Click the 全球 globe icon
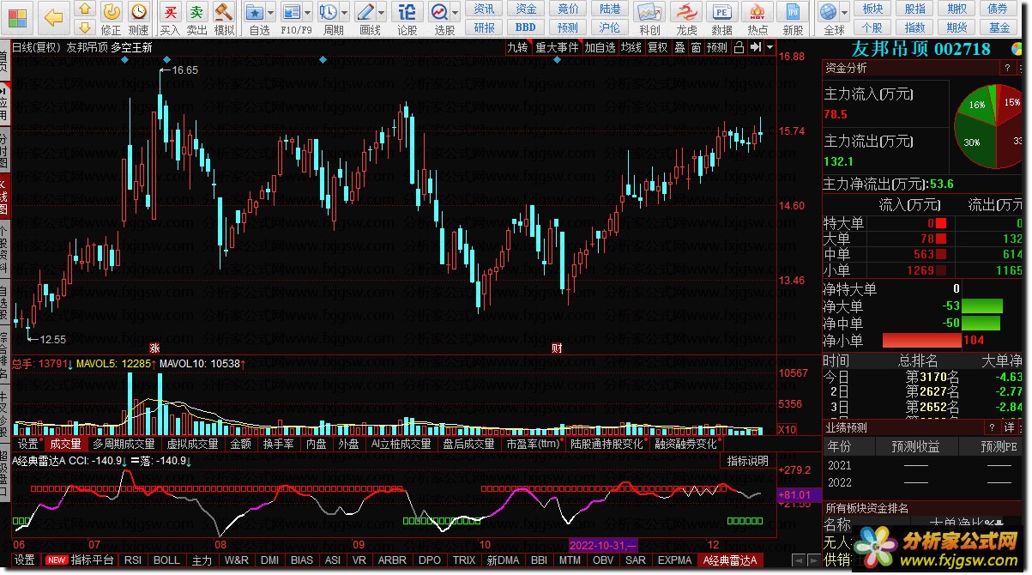The height and width of the screenshot is (575, 1032). 828,12
